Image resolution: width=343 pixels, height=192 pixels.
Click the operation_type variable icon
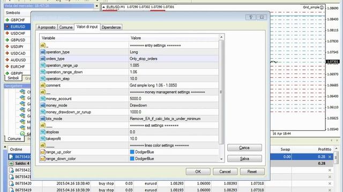click(x=43, y=52)
